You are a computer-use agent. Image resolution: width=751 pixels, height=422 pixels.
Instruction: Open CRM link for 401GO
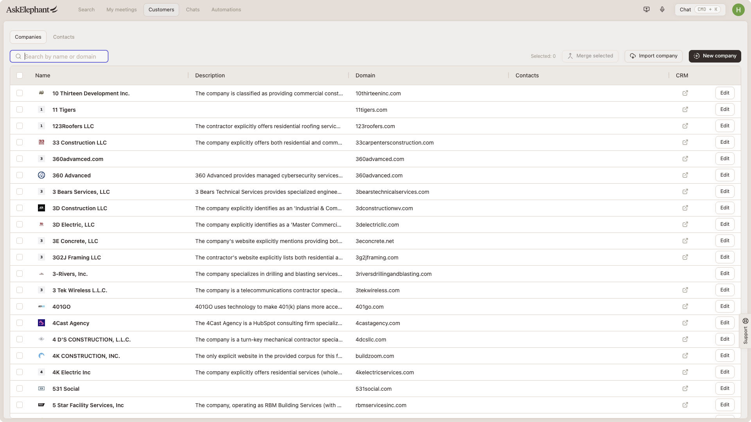click(x=685, y=306)
